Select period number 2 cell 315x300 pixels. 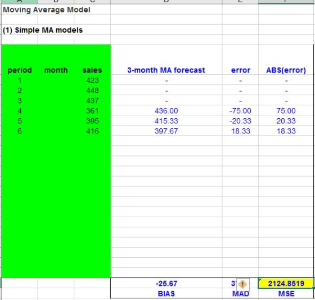[x=20, y=91]
